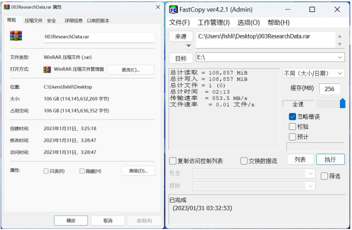Screen dimensions: 352x230
Task: Click the 全速 speed indicator field
Action: tap(298, 104)
